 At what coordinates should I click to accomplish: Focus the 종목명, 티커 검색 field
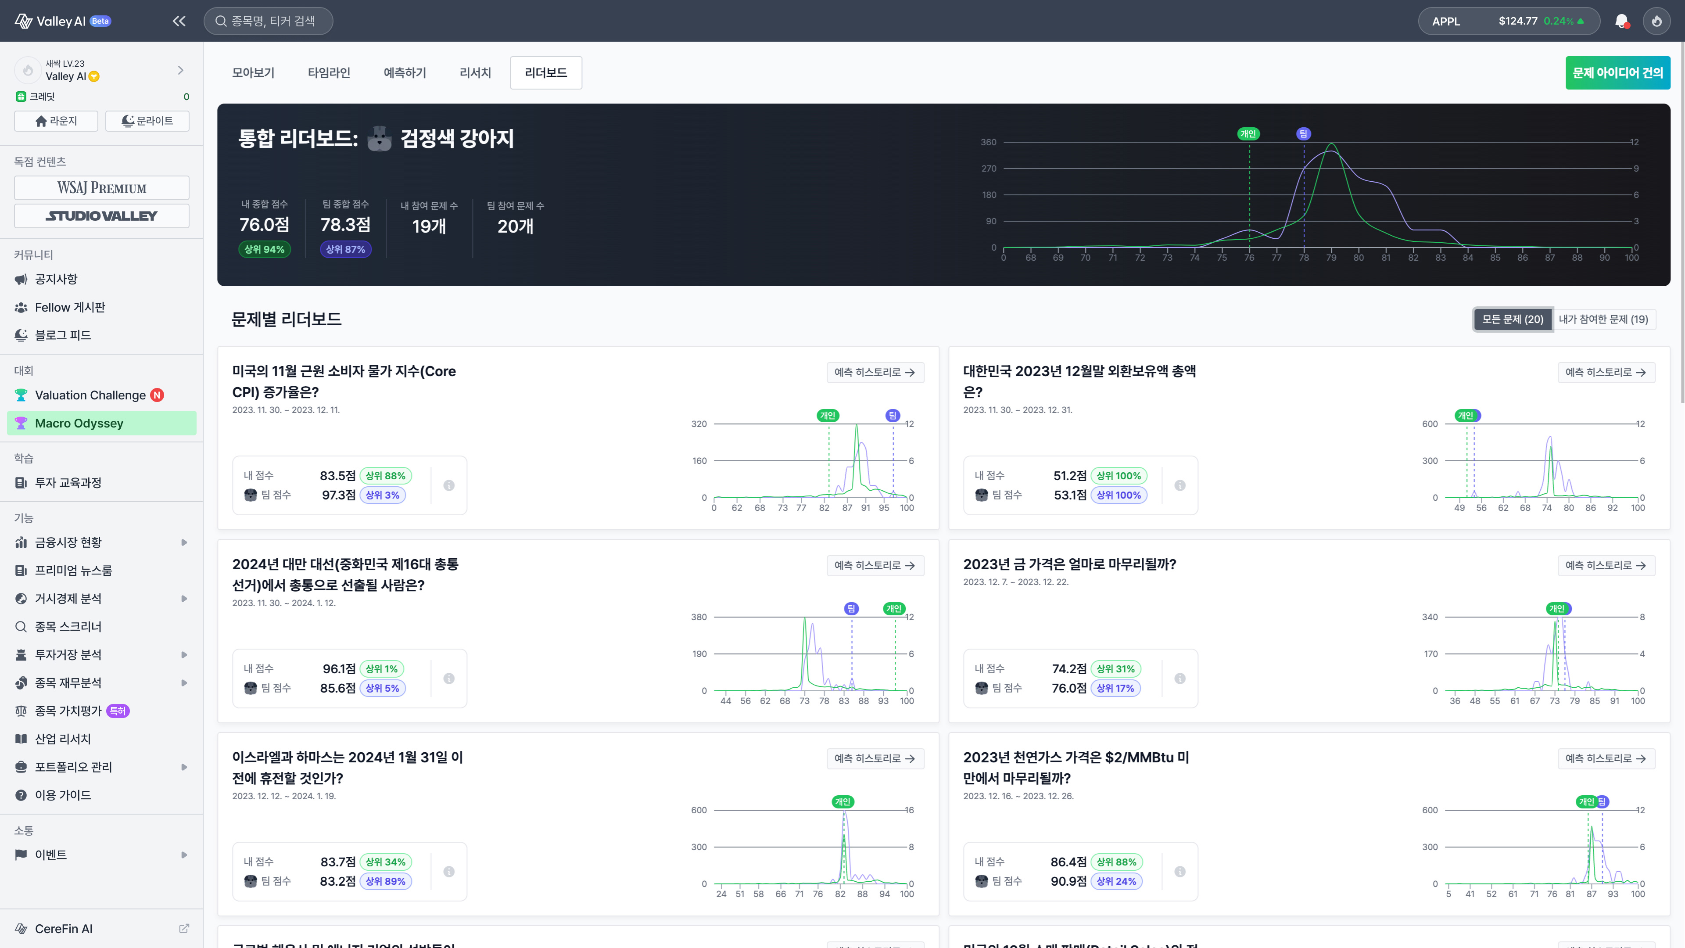(x=268, y=21)
